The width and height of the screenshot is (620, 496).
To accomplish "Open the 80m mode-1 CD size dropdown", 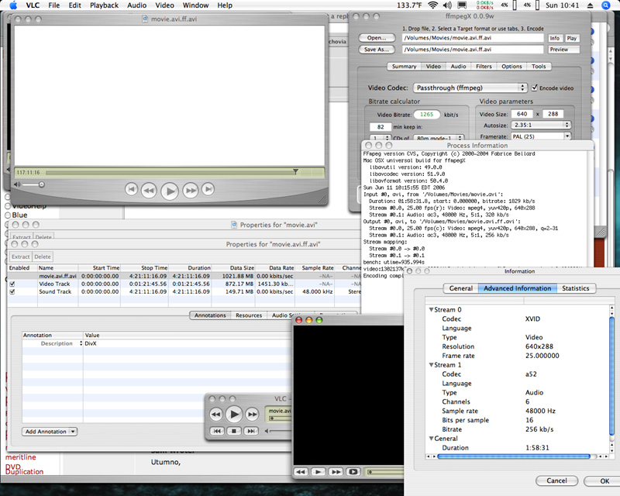I will click(x=439, y=138).
